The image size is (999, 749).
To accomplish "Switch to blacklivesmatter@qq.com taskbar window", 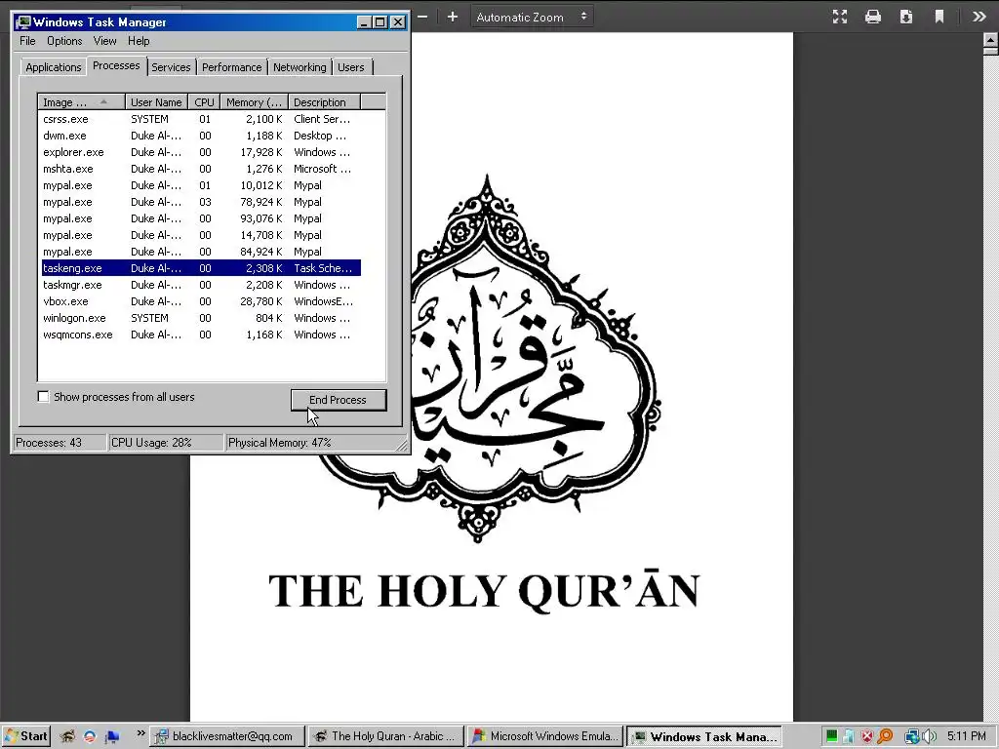I will pyautogui.click(x=226, y=736).
